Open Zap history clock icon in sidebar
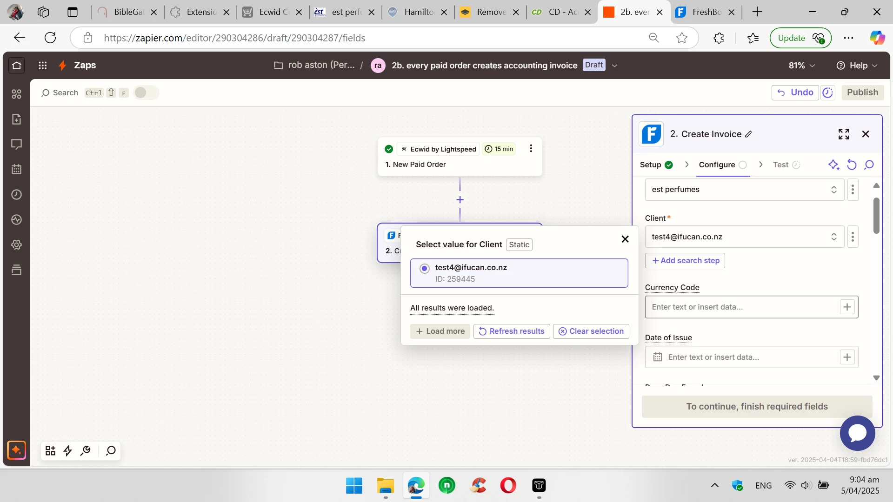The height and width of the screenshot is (502, 893). [x=16, y=195]
